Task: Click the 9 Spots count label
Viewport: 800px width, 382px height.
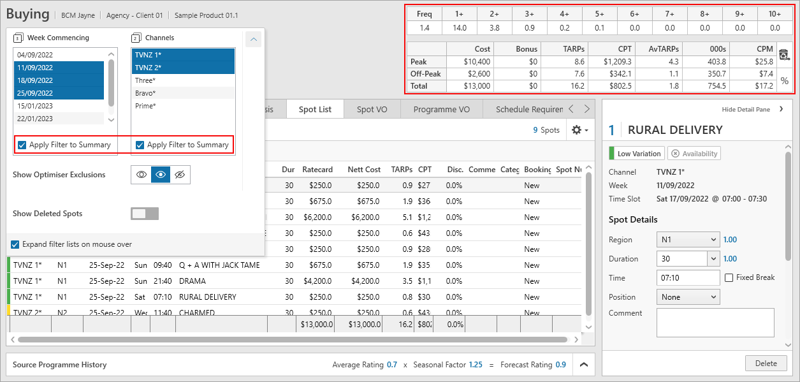Action: click(x=546, y=129)
